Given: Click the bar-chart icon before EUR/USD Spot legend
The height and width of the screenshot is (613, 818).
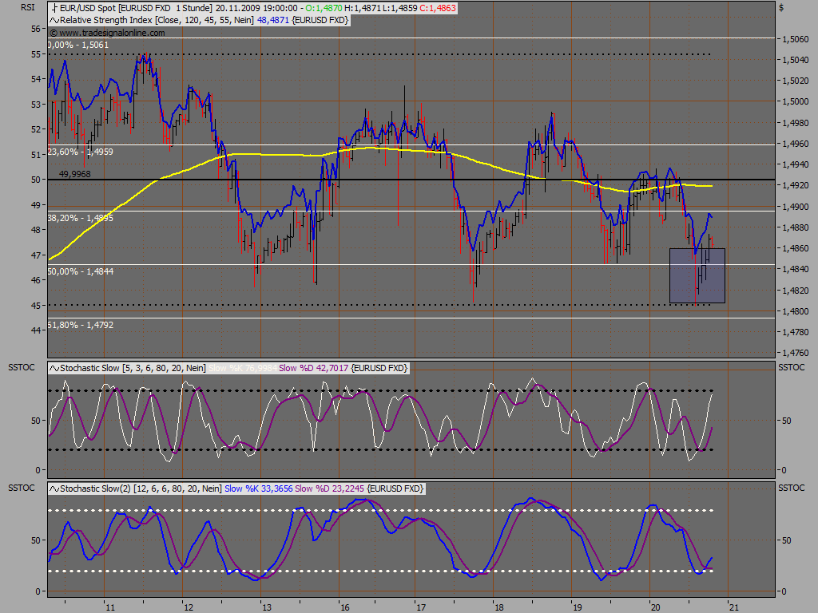Looking at the screenshot, I should click(x=54, y=8).
